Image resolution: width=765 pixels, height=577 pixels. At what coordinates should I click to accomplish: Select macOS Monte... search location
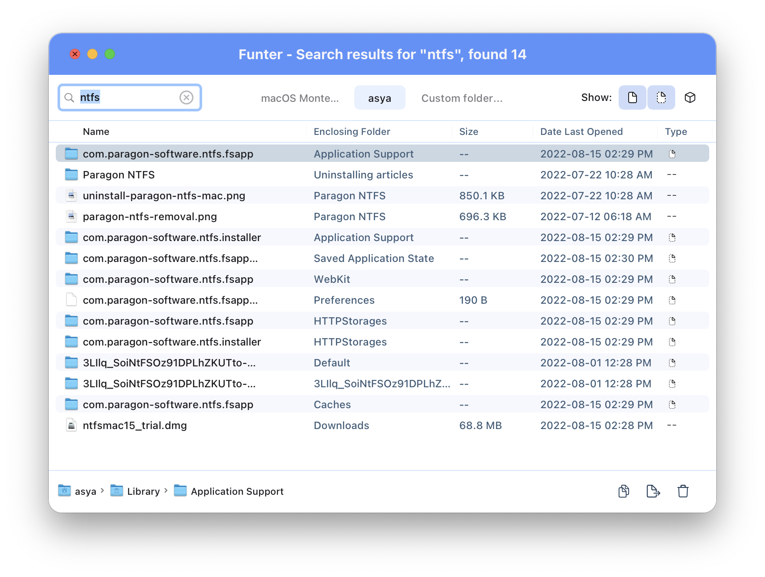click(x=300, y=98)
